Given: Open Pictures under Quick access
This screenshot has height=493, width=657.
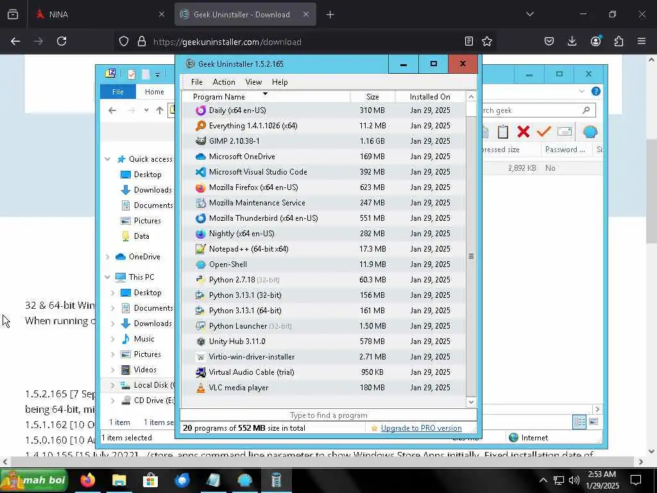Looking at the screenshot, I should 147,221.
